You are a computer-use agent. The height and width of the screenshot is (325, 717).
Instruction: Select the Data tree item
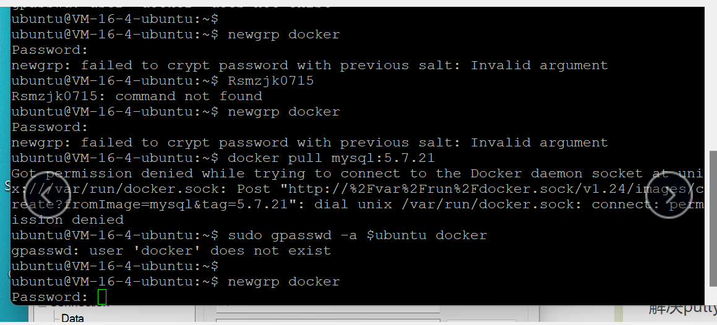tap(72, 318)
